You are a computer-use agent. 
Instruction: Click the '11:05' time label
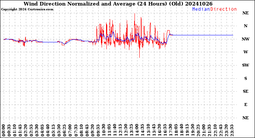pyautogui.click(x=109, y=130)
